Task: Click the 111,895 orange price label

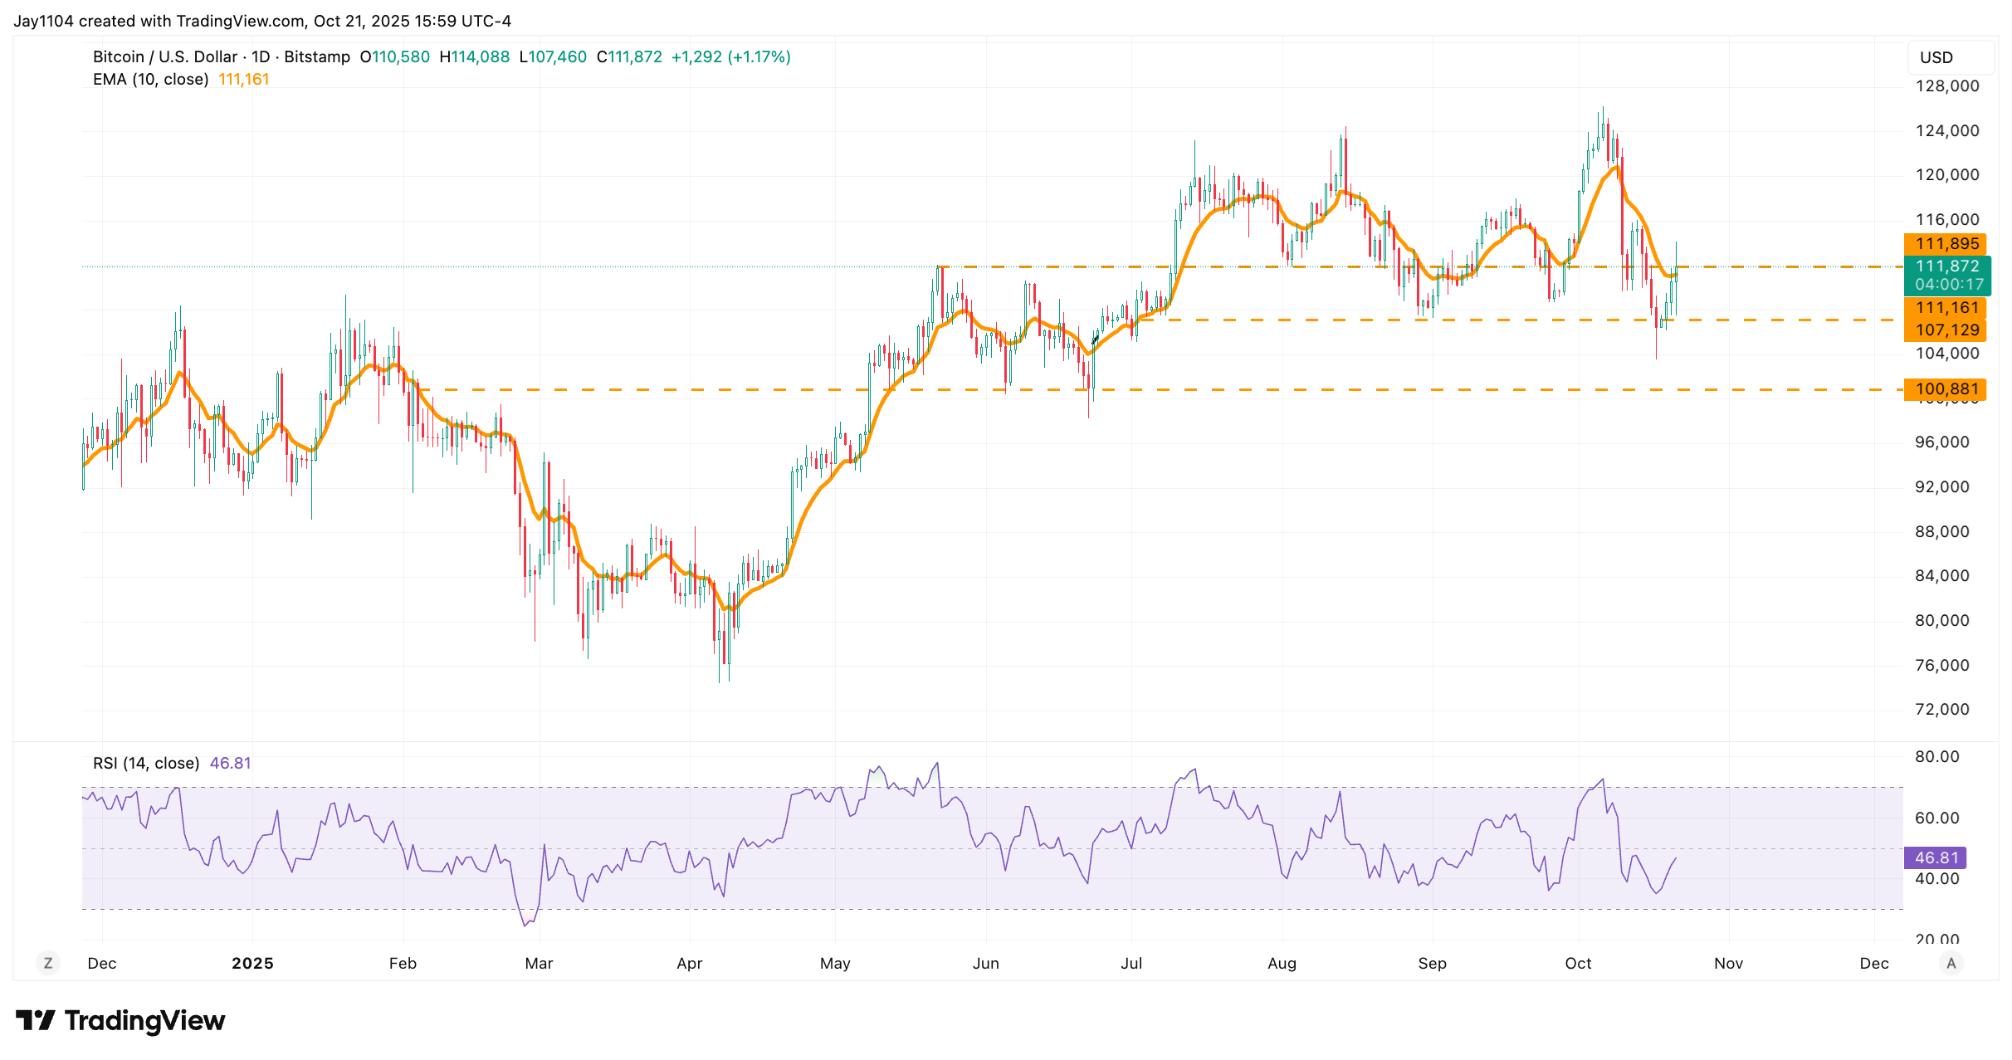Action: (1946, 243)
